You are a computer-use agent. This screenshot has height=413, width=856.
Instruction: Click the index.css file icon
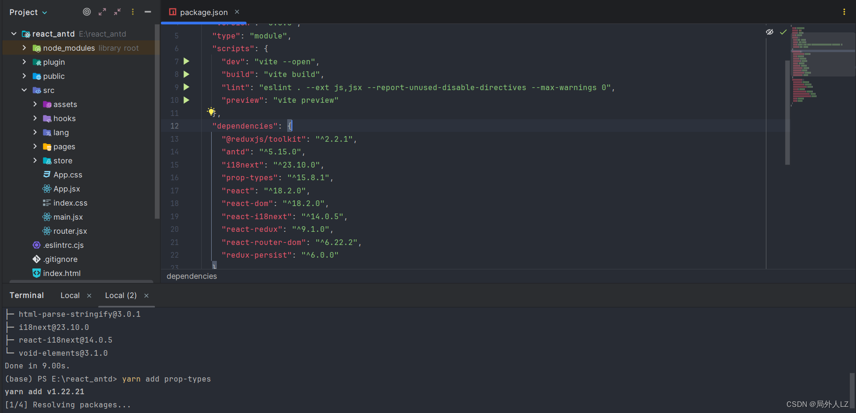(47, 203)
